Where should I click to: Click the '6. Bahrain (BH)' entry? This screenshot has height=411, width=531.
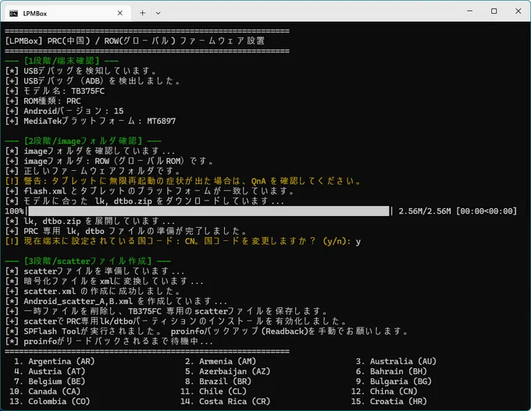pyautogui.click(x=391, y=371)
